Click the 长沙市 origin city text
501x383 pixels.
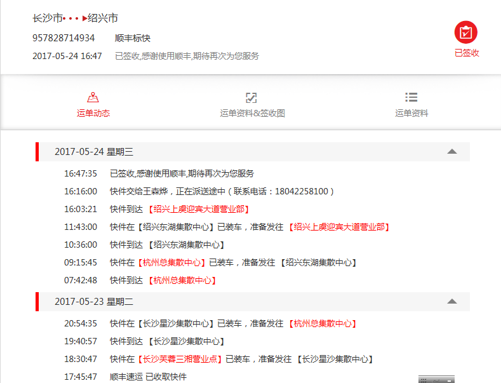[x=47, y=18]
